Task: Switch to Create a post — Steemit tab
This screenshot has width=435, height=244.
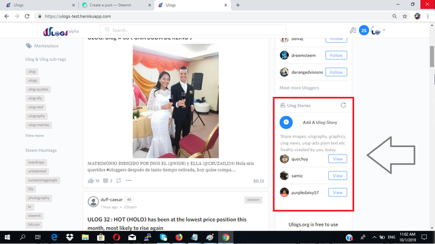Action: pos(116,5)
